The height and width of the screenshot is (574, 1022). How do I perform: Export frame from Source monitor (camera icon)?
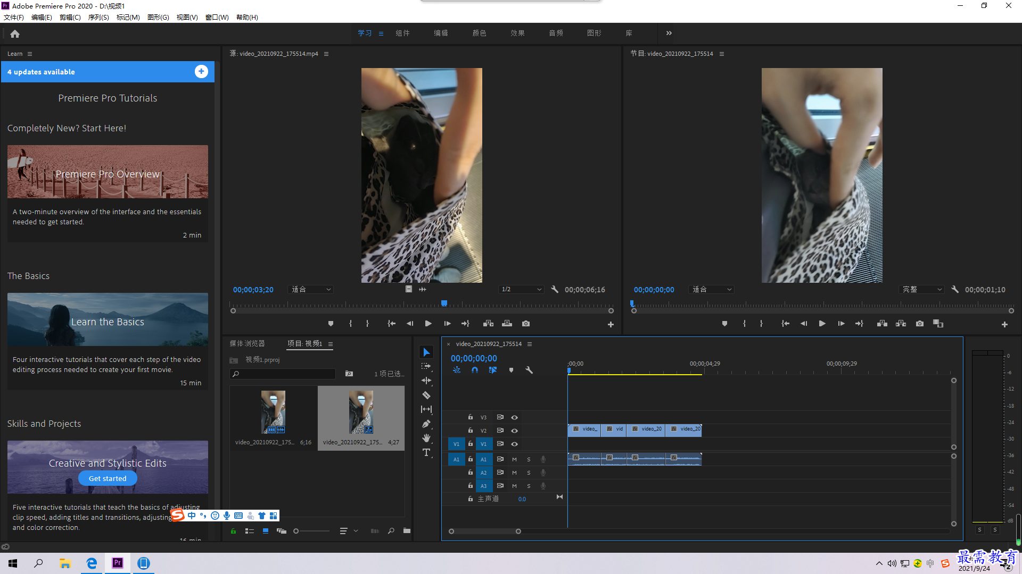pos(526,324)
